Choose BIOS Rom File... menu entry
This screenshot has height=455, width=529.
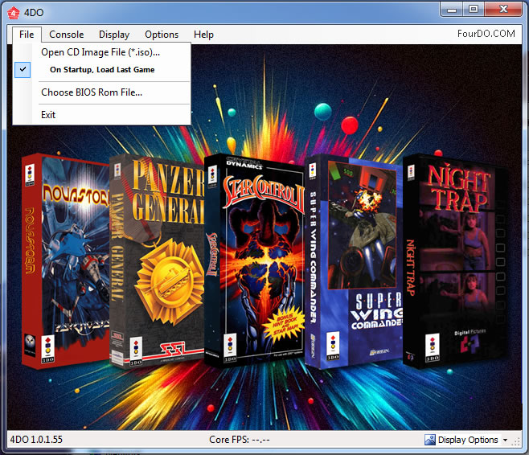tap(92, 92)
